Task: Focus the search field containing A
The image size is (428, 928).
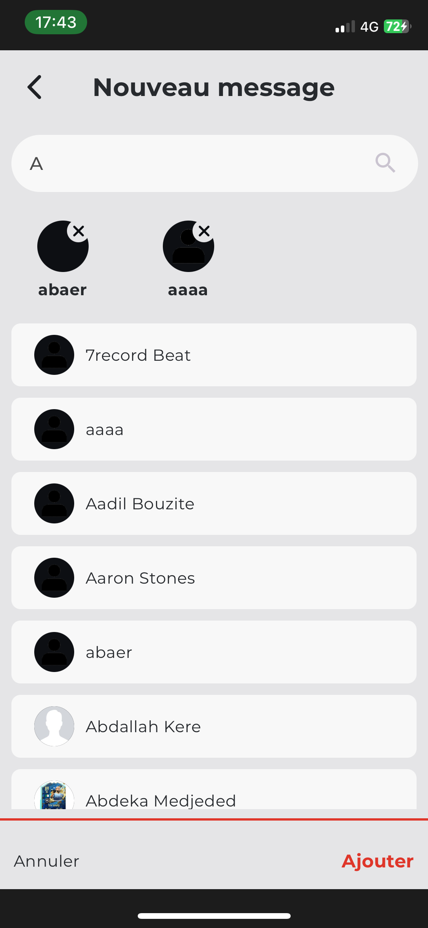Action: (x=215, y=163)
